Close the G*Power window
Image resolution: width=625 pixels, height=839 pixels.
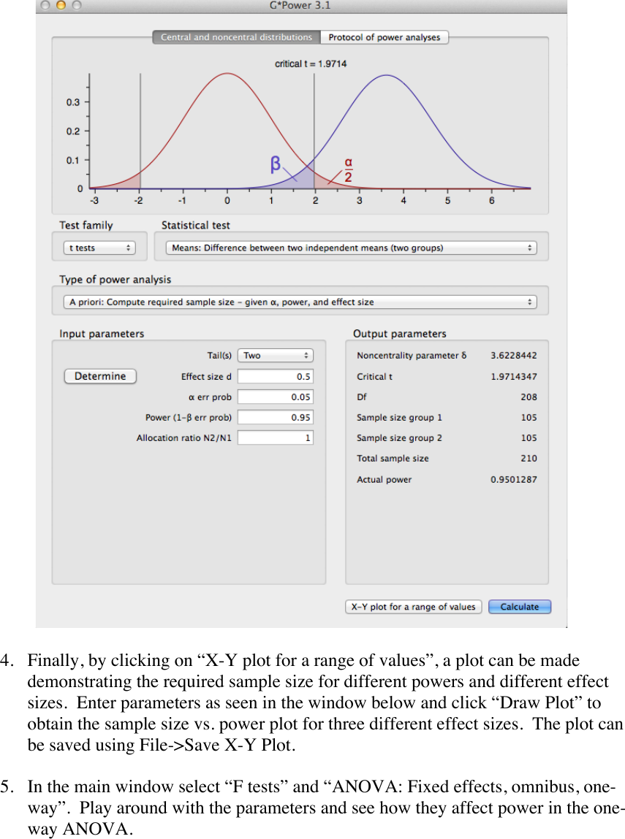tap(46, 5)
